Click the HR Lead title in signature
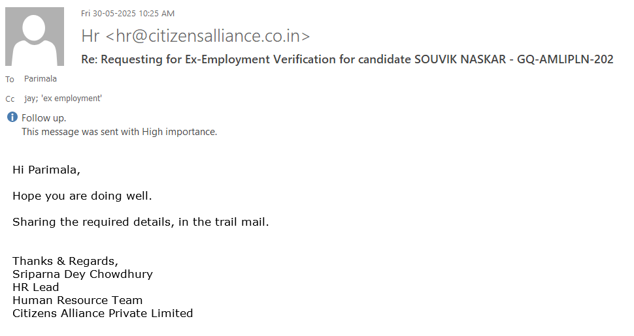The height and width of the screenshot is (336, 634). 36,287
